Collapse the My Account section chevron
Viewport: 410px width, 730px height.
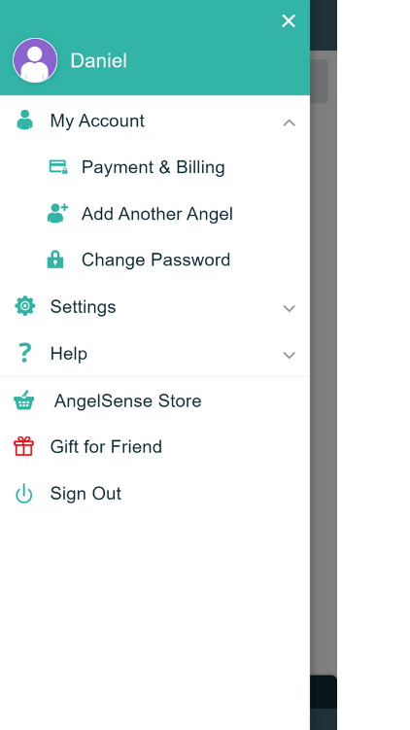click(289, 122)
